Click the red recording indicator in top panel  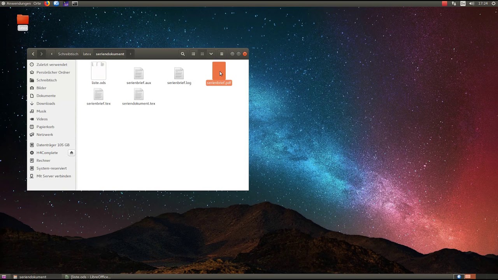pyautogui.click(x=445, y=3)
